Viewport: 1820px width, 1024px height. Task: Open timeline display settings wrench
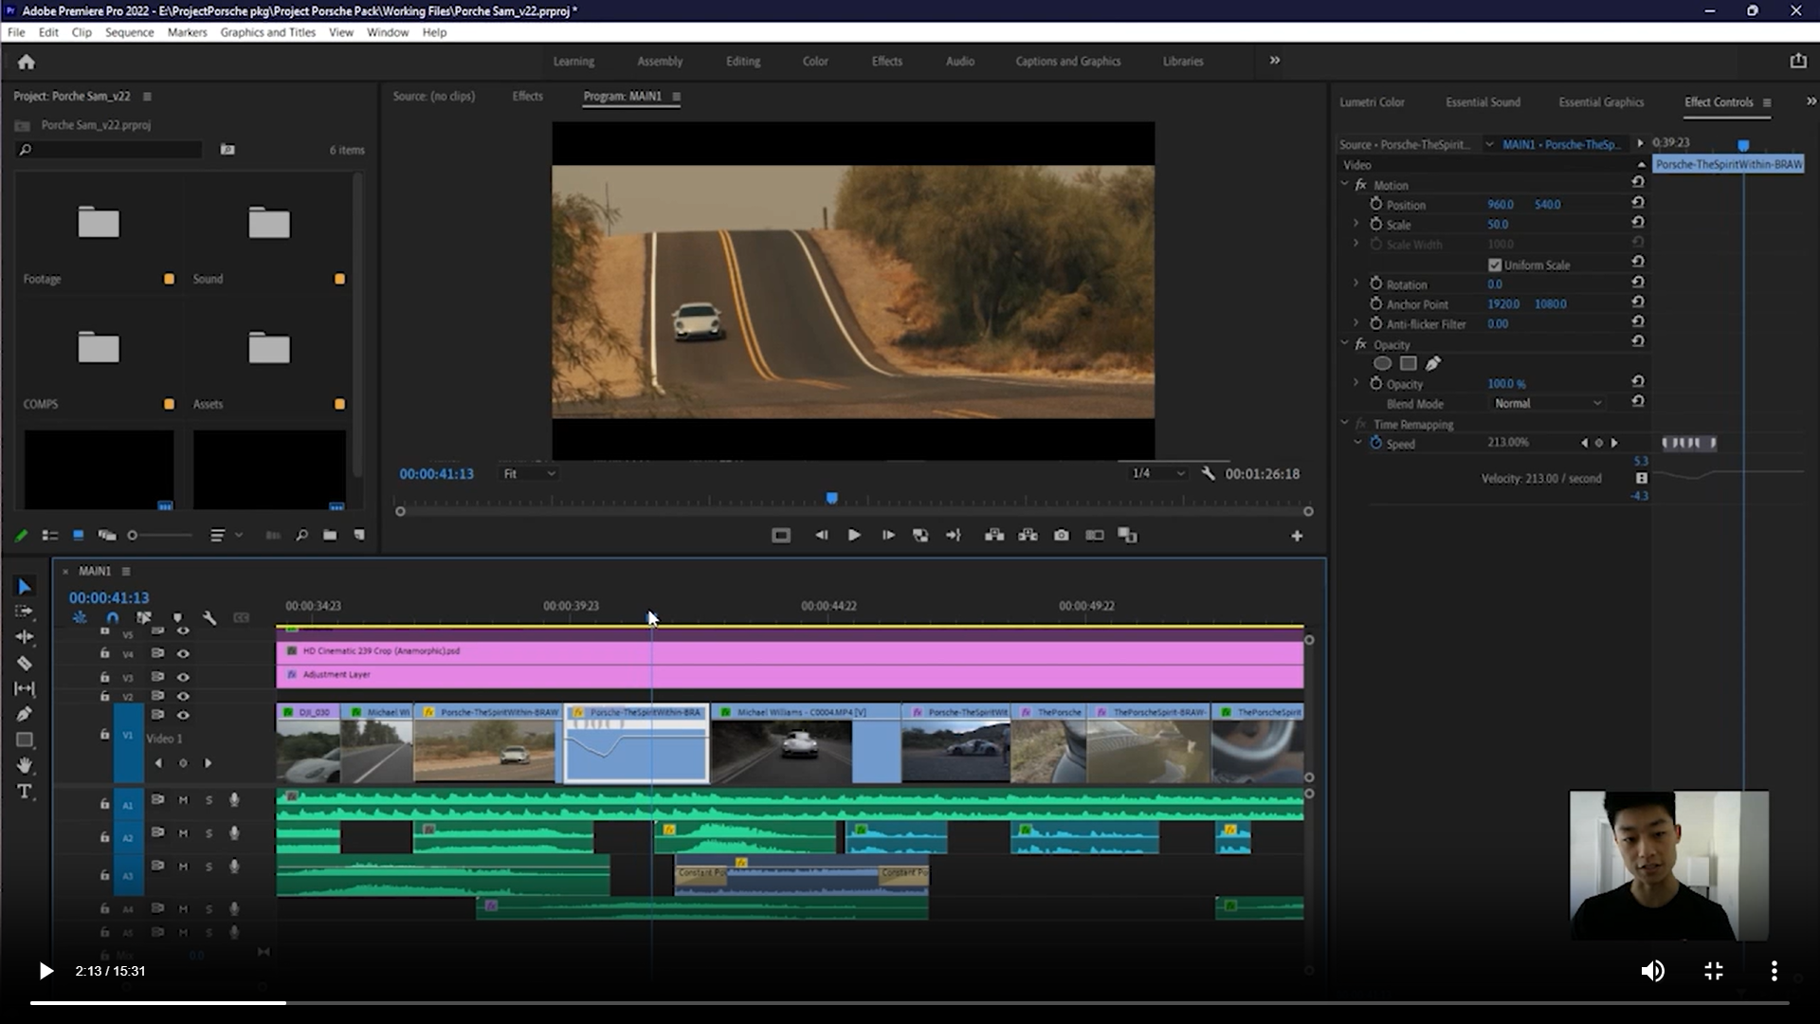point(209,618)
